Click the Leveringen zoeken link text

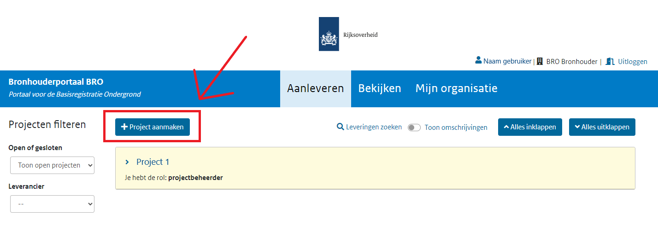tap(374, 127)
